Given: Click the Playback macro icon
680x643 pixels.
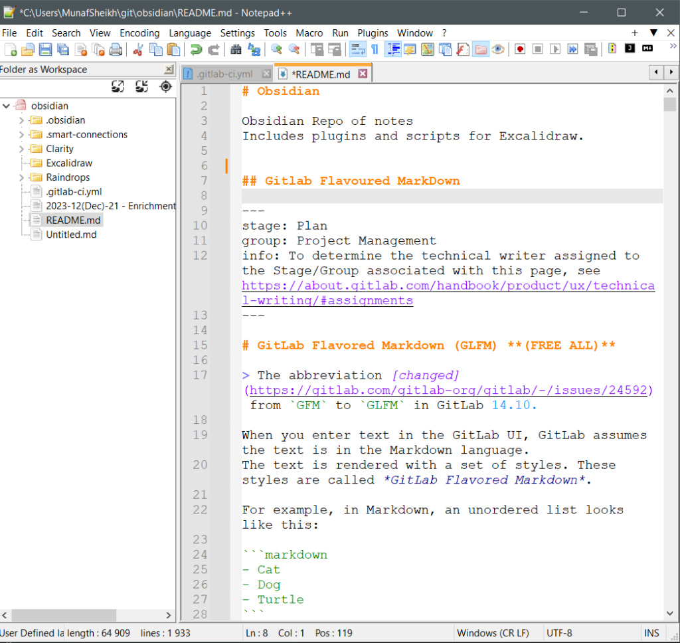Looking at the screenshot, I should [555, 49].
